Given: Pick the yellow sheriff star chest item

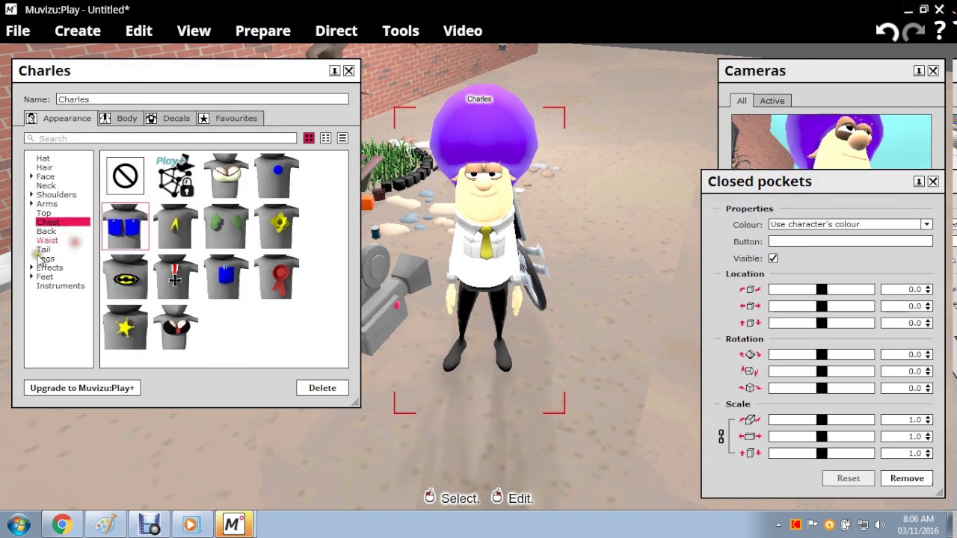Looking at the screenshot, I should point(125,327).
